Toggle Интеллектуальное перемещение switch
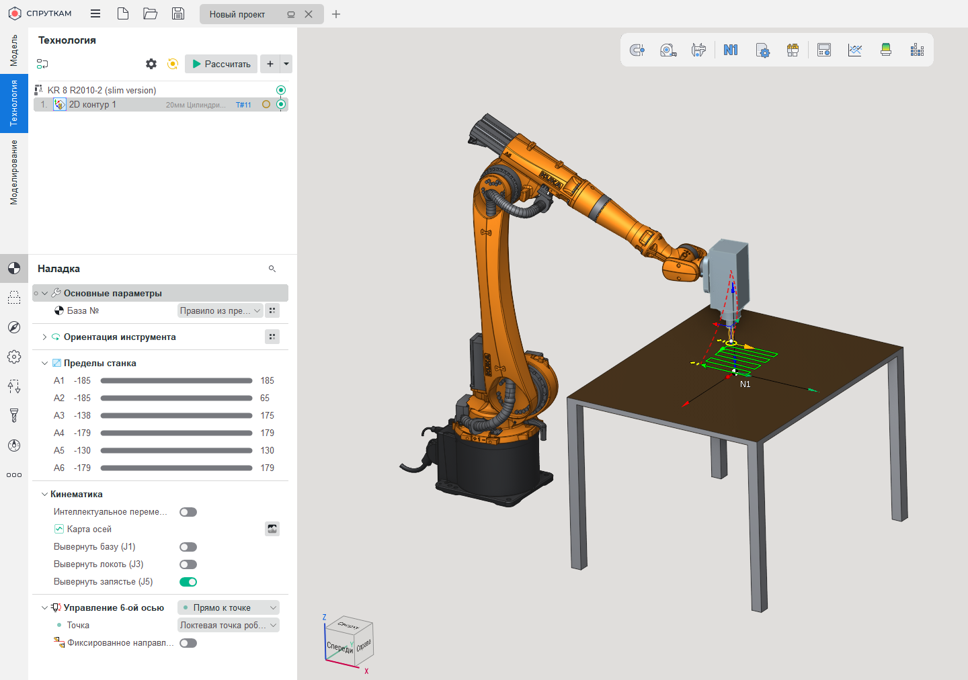This screenshot has height=680, width=968. pos(188,512)
